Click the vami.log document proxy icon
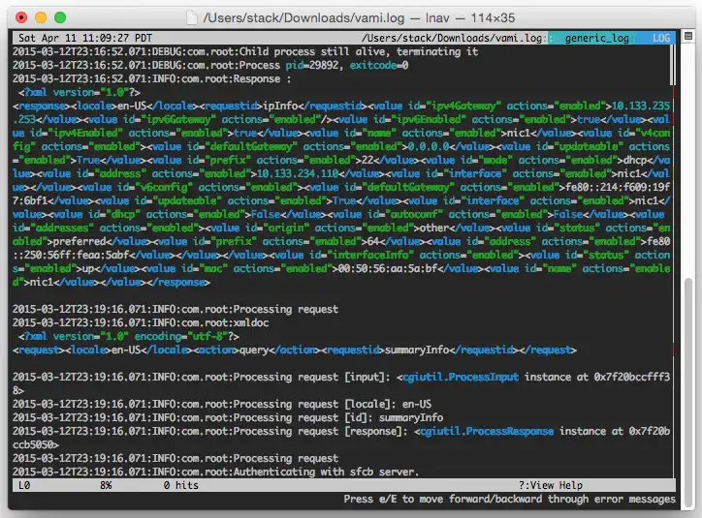This screenshot has width=702, height=518. tap(192, 17)
